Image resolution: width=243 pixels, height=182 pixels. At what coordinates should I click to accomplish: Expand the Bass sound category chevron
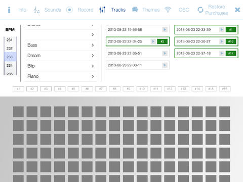pyautogui.click(x=93, y=45)
